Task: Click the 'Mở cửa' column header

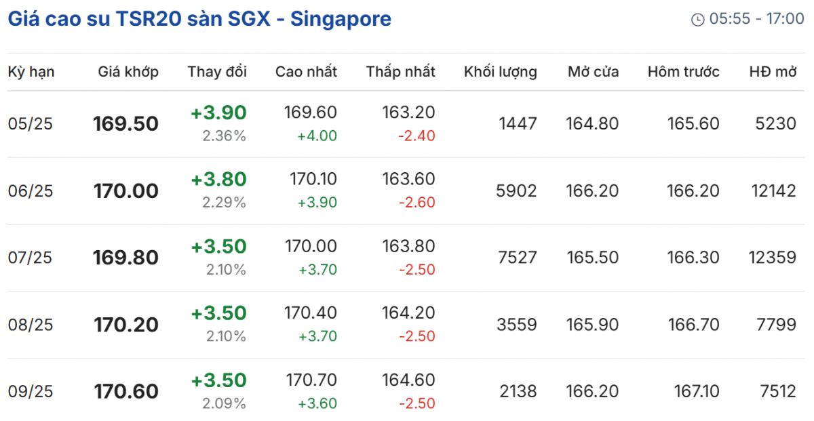Action: tap(593, 72)
